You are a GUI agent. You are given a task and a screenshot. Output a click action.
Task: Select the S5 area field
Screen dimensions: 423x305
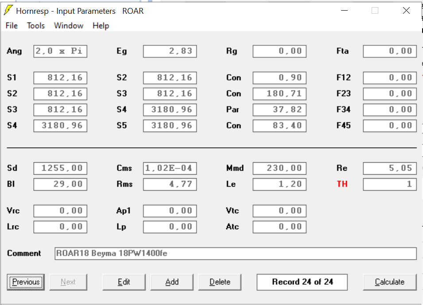pos(170,125)
